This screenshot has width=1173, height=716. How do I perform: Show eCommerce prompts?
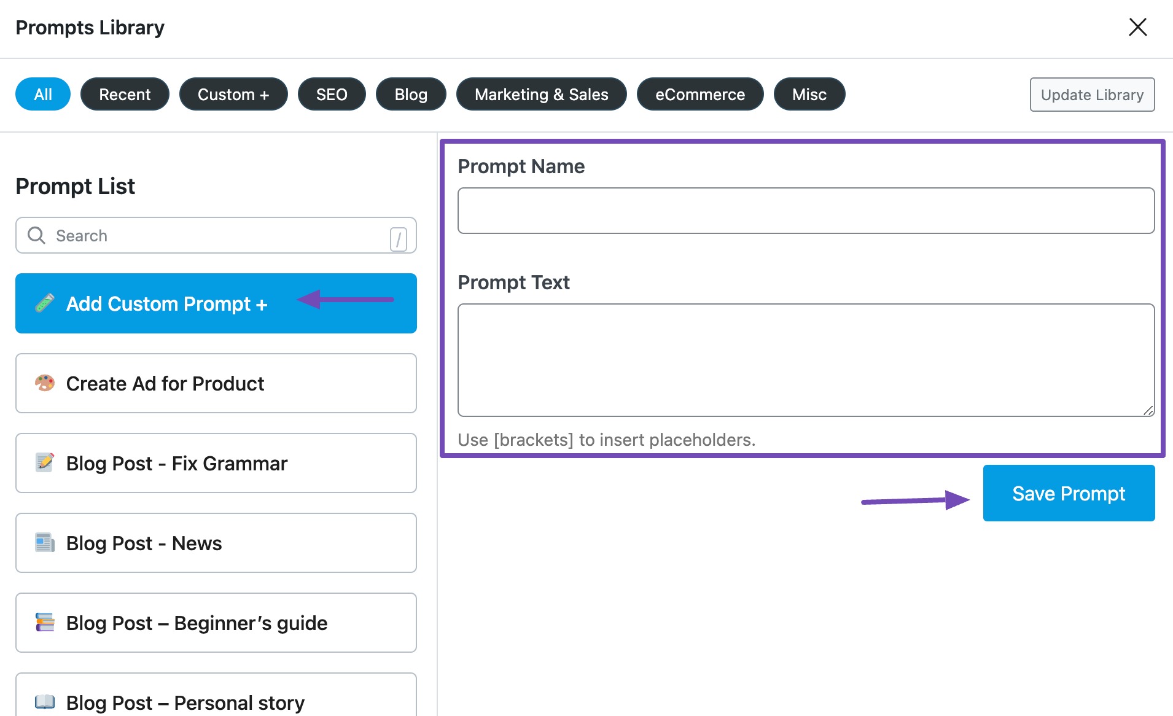pyautogui.click(x=700, y=94)
